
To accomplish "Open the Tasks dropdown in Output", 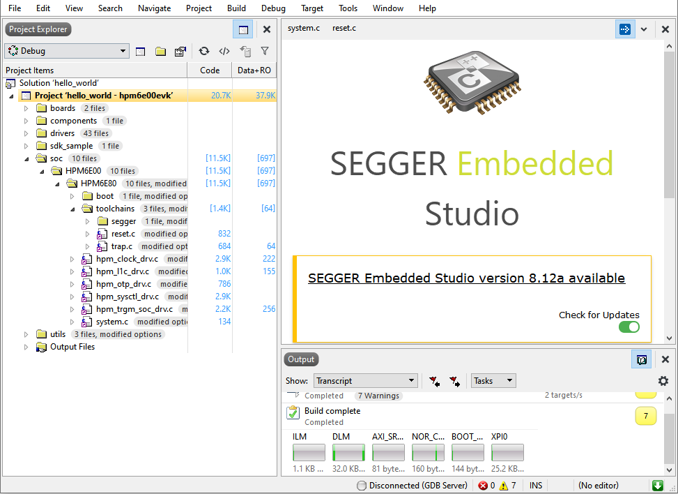I will [493, 381].
